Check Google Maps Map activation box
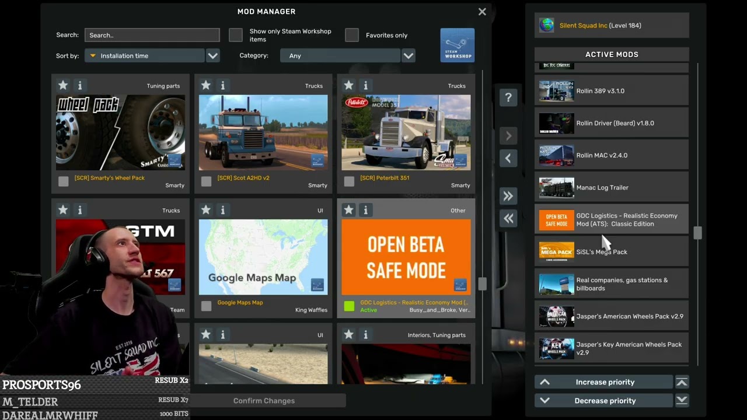The height and width of the screenshot is (420, 747). (x=206, y=306)
